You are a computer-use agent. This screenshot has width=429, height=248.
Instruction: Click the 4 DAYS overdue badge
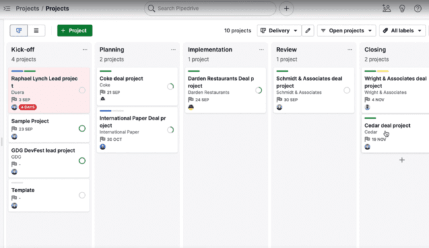point(28,107)
